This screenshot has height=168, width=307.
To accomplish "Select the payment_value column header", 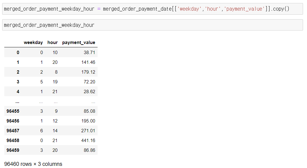I will point(79,42).
